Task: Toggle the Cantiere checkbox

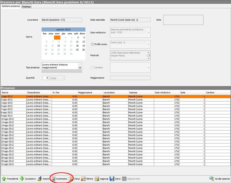Action: (93, 67)
